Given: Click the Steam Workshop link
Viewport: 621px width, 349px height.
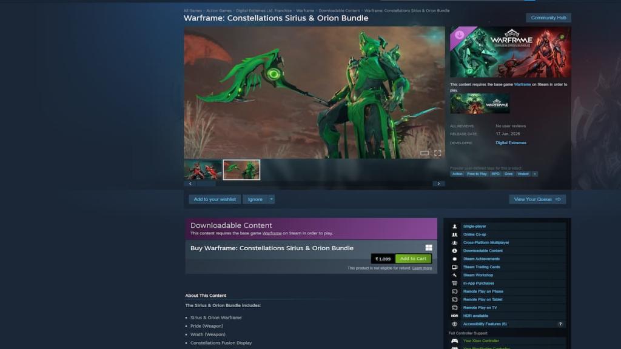Looking at the screenshot, I should [x=478, y=275].
